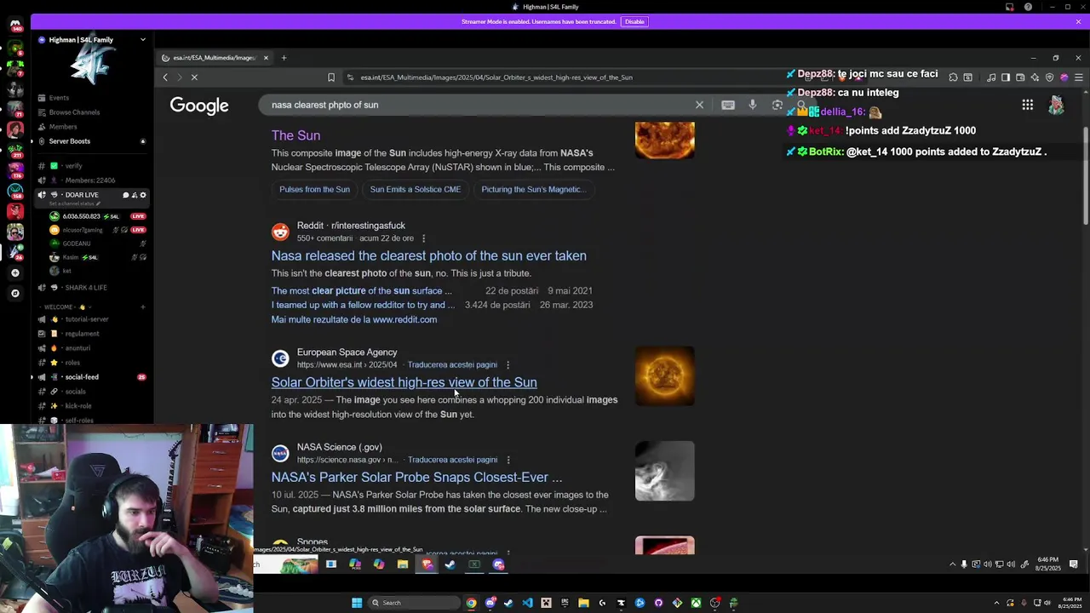Open NASA Science result options menu
The width and height of the screenshot is (1090, 613).
pyautogui.click(x=508, y=460)
